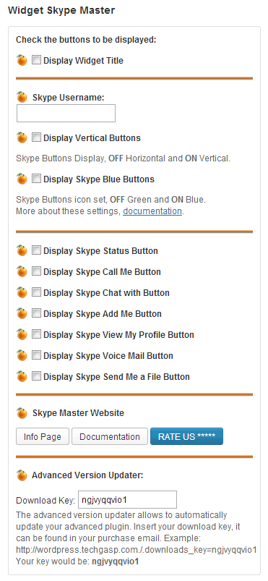The height and width of the screenshot is (581, 268).
Task: Click orange icon beside Advanced Version Updater
Action: [x=22, y=475]
